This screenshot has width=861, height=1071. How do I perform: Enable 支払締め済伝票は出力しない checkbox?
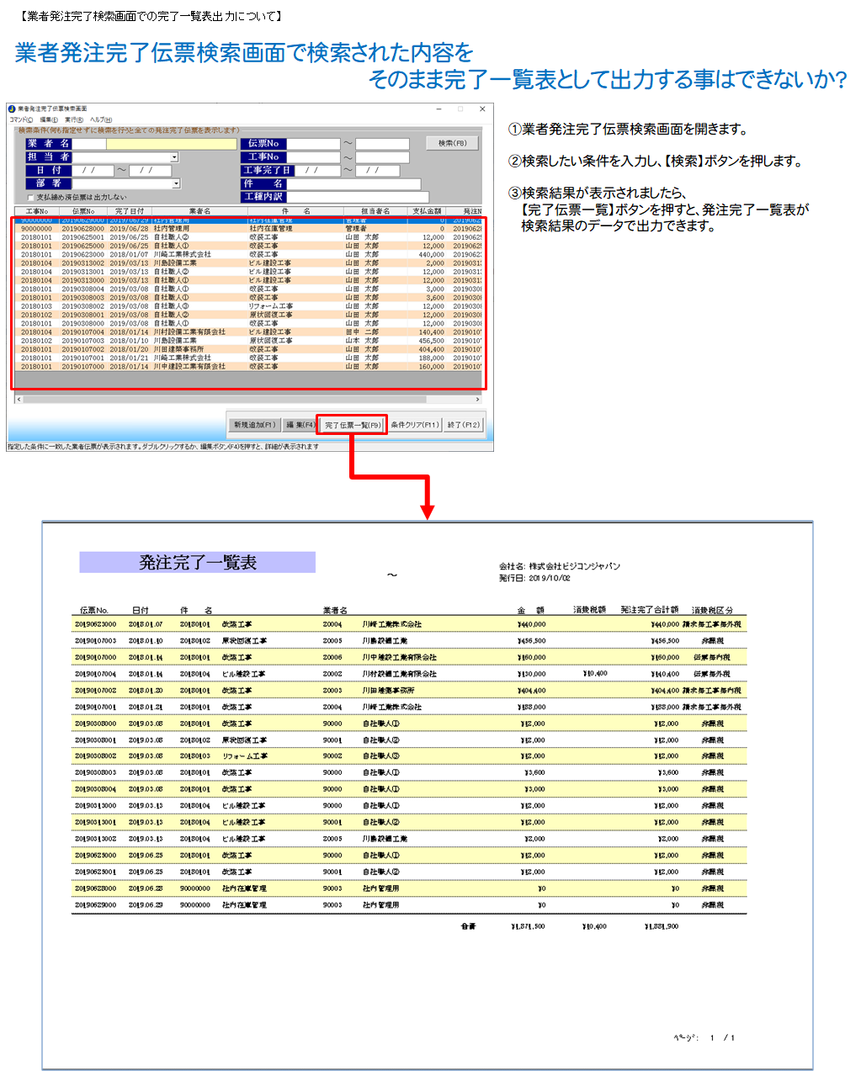tap(31, 197)
